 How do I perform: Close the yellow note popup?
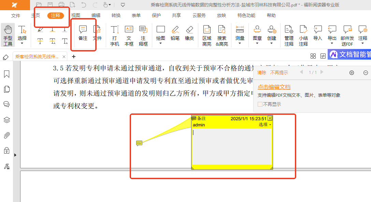coord(270,118)
